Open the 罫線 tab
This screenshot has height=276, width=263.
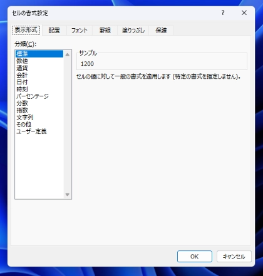pyautogui.click(x=105, y=31)
